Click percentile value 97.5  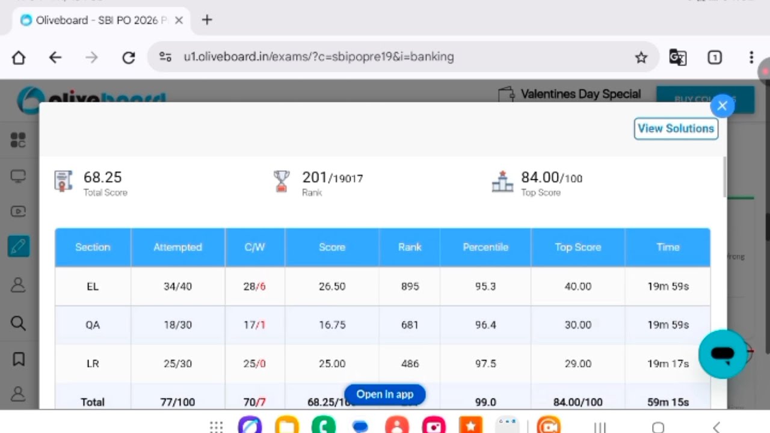(485, 364)
